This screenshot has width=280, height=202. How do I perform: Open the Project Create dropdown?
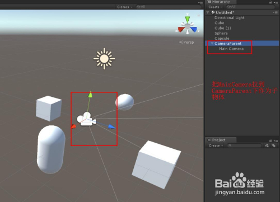(216, 145)
